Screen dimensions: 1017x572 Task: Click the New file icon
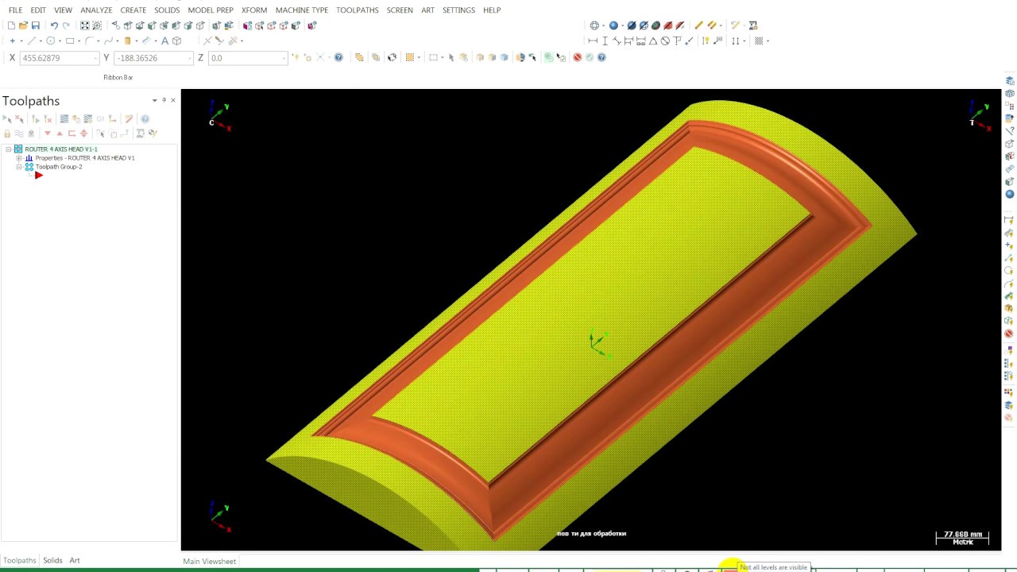(11, 25)
